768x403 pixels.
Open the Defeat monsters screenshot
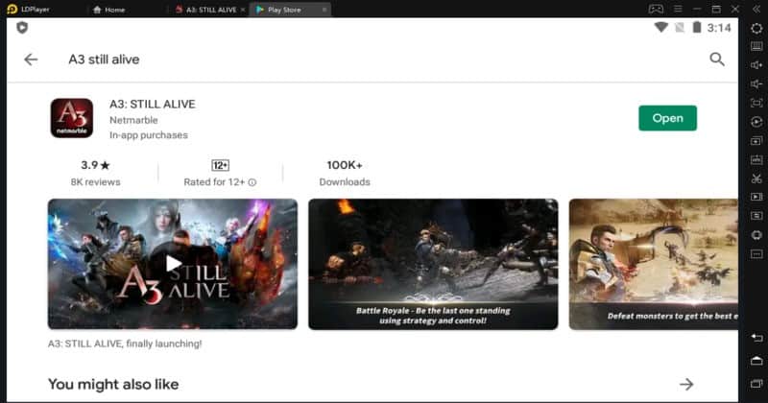pyautogui.click(x=654, y=264)
